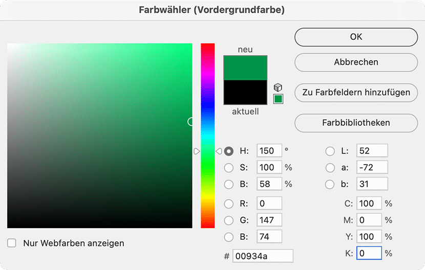Click the black aktuell color preview
Image resolution: width=425 pixels, height=270 pixels.
pos(245,92)
